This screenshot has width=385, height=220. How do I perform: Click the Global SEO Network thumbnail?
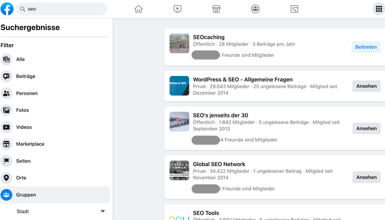click(179, 170)
